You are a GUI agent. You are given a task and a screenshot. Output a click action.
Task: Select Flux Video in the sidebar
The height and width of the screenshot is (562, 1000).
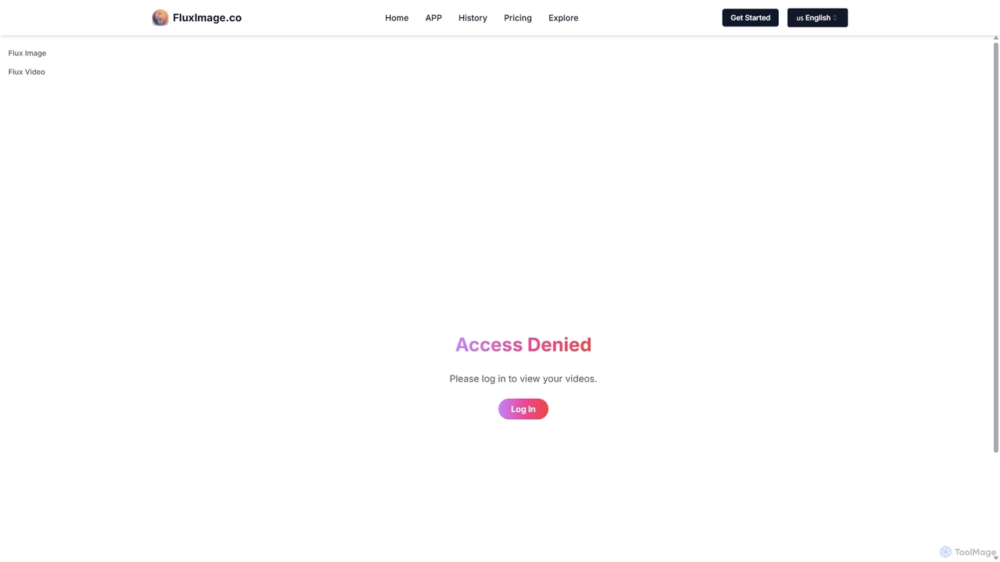[x=27, y=72]
